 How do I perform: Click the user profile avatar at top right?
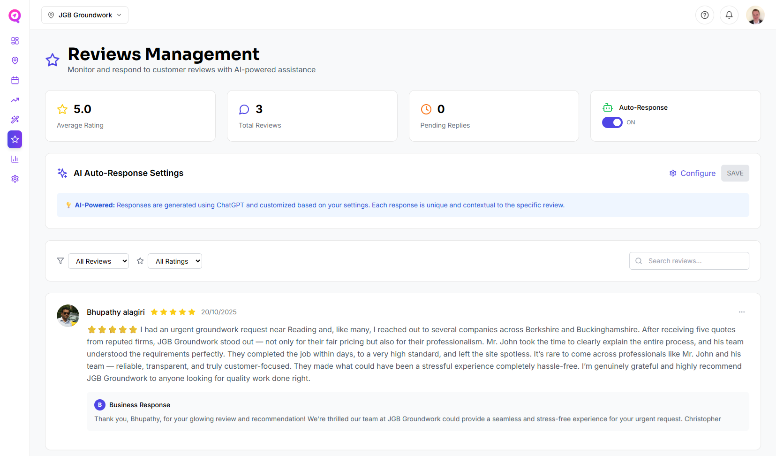(755, 15)
